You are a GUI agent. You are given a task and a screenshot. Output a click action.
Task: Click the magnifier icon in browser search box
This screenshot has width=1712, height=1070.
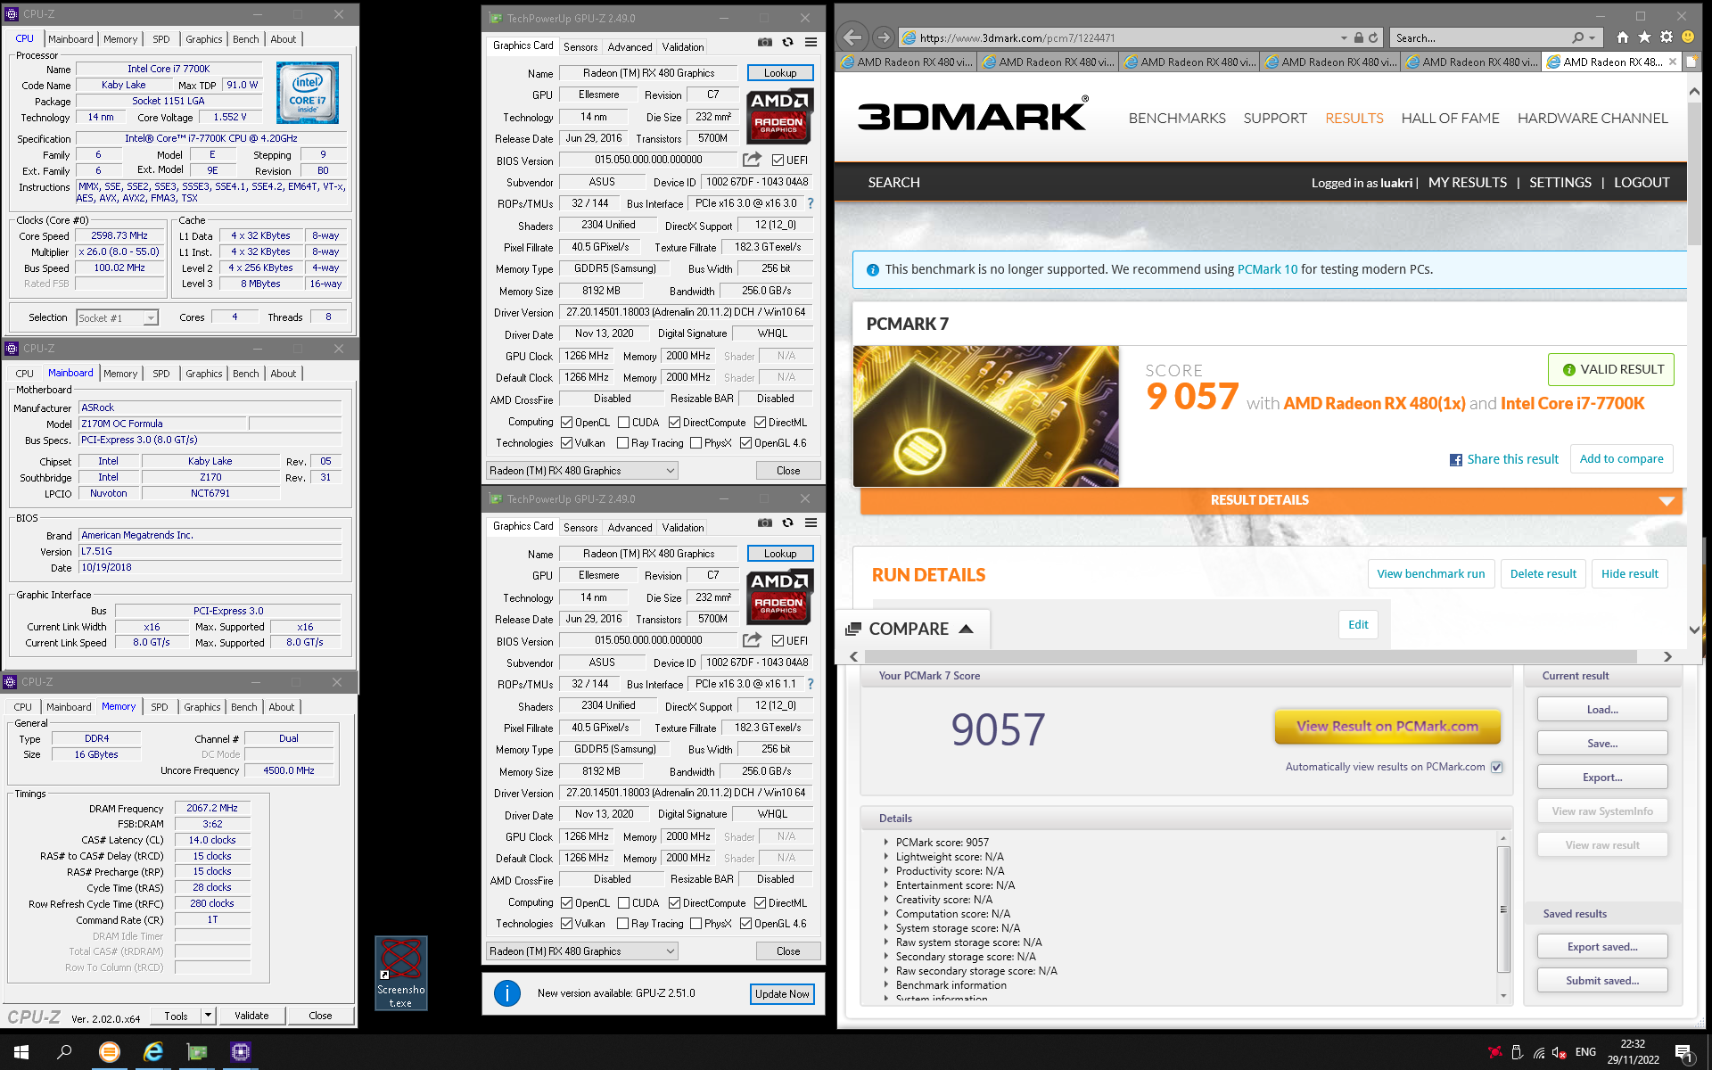click(1577, 37)
